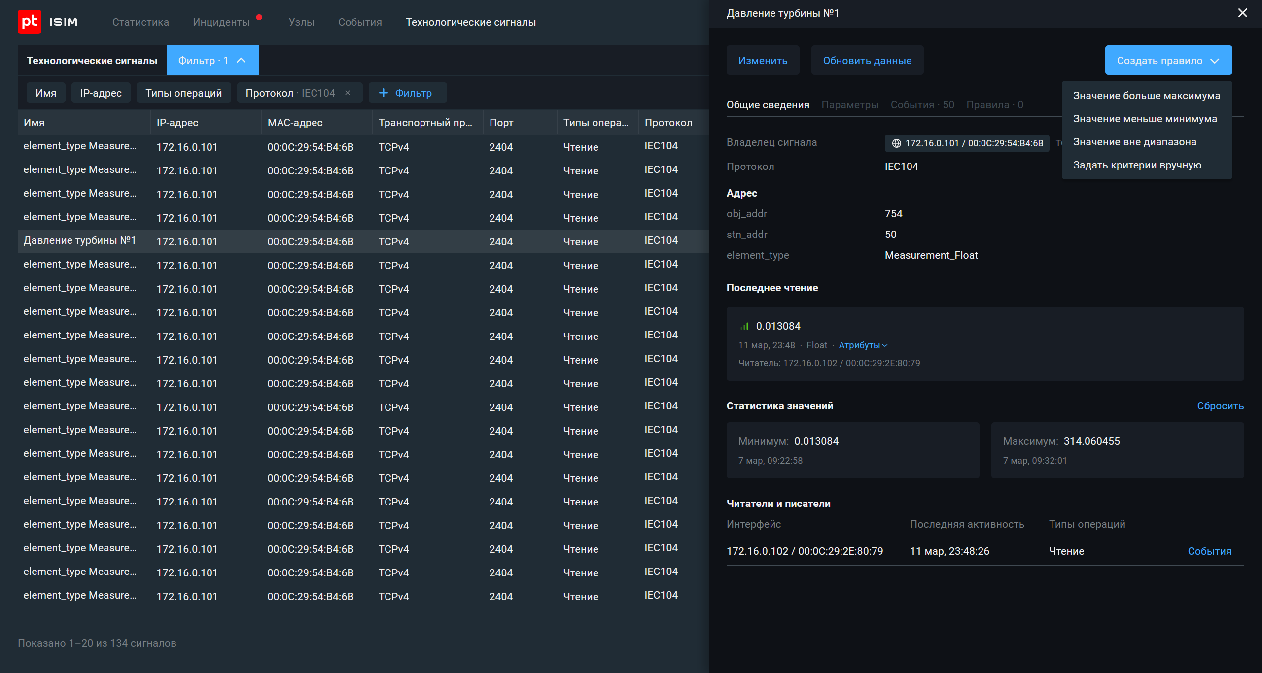Image resolution: width=1262 pixels, height=673 pixels.
Task: Go to the Узлы navigation item
Action: pyautogui.click(x=301, y=22)
